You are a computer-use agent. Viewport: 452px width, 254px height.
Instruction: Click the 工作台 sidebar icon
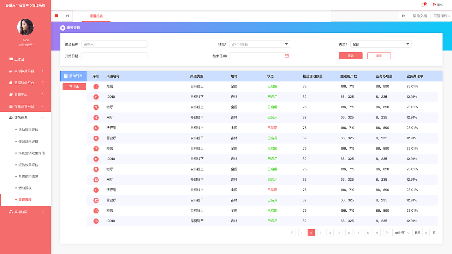11,59
